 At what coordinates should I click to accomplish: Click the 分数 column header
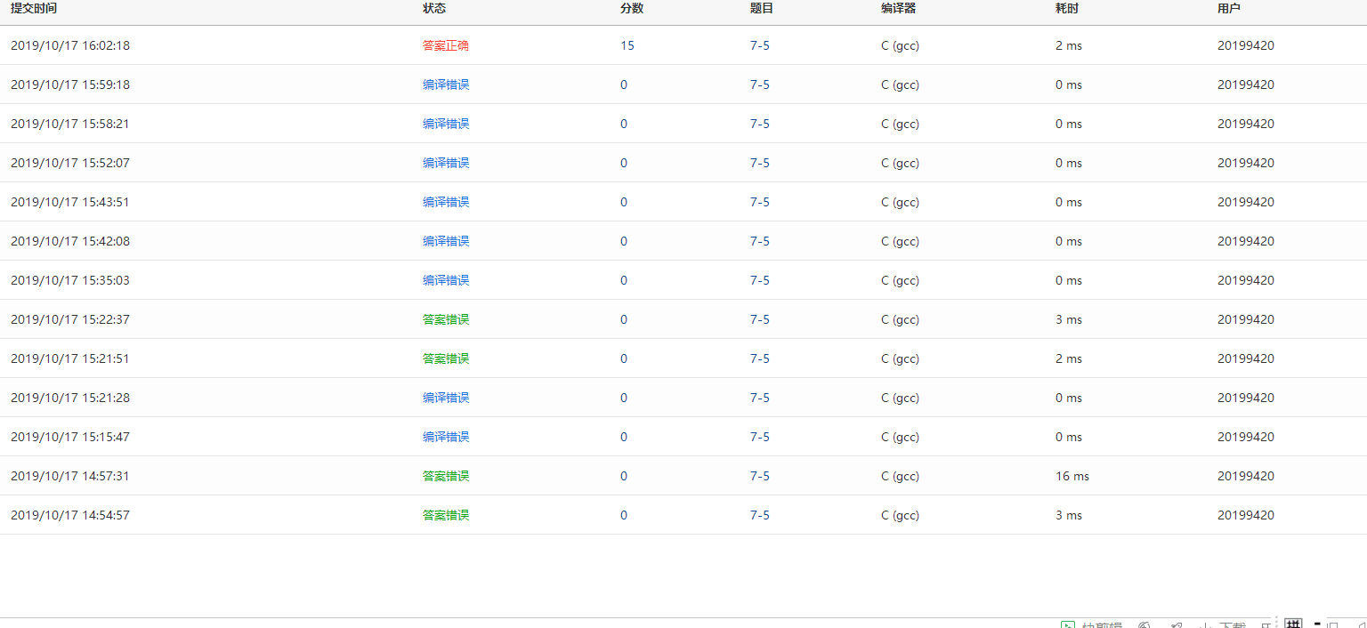pos(632,8)
